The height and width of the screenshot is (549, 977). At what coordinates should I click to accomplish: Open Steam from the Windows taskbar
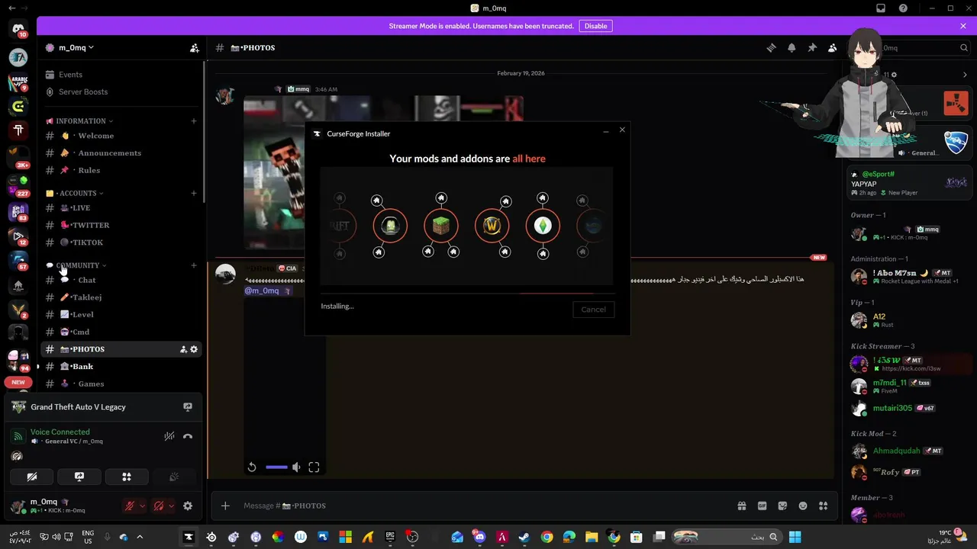point(524,537)
